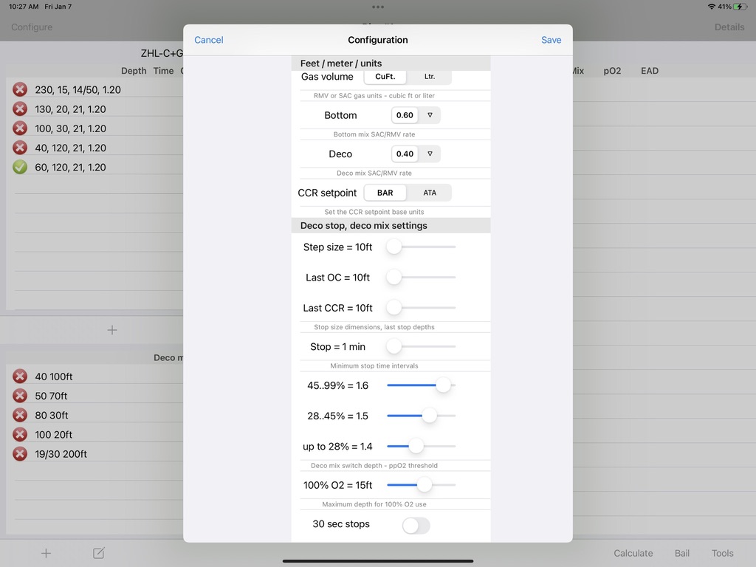Viewport: 756px width, 567px height.
Task: Click Bail in the bottom toolbar
Action: (x=681, y=553)
